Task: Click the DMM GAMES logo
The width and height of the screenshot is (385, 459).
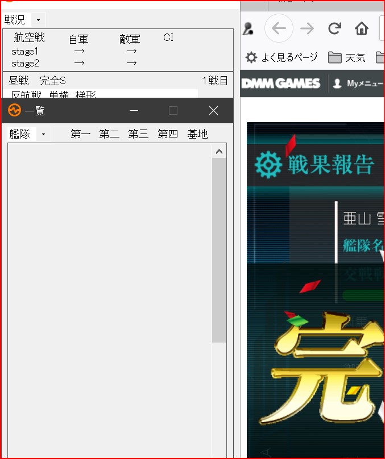Action: pyautogui.click(x=281, y=84)
